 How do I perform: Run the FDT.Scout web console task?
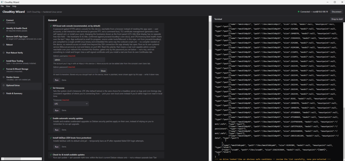(x=57, y=80)
